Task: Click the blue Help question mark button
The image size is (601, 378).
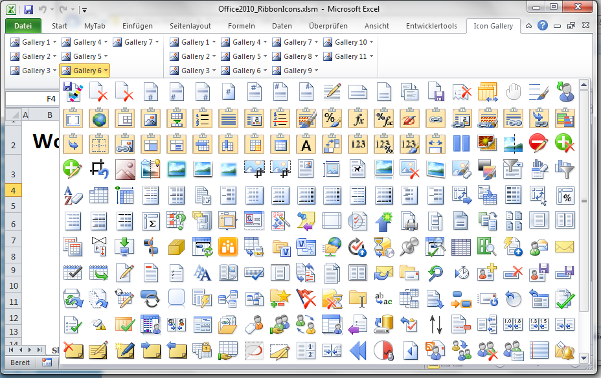Action: [542, 26]
